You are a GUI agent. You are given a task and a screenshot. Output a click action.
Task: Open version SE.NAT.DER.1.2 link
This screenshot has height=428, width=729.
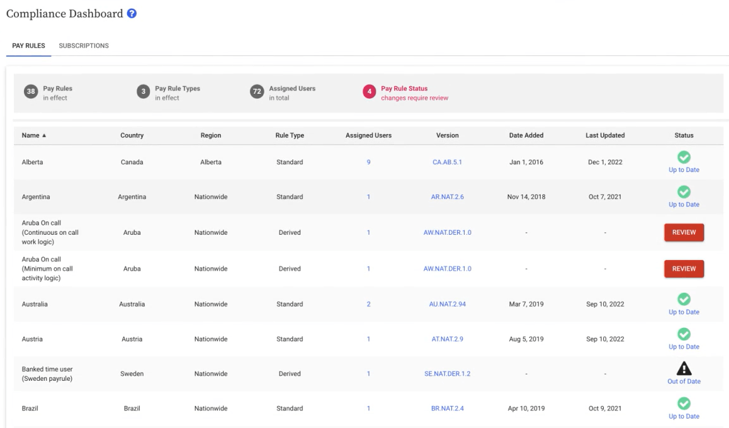coord(447,374)
